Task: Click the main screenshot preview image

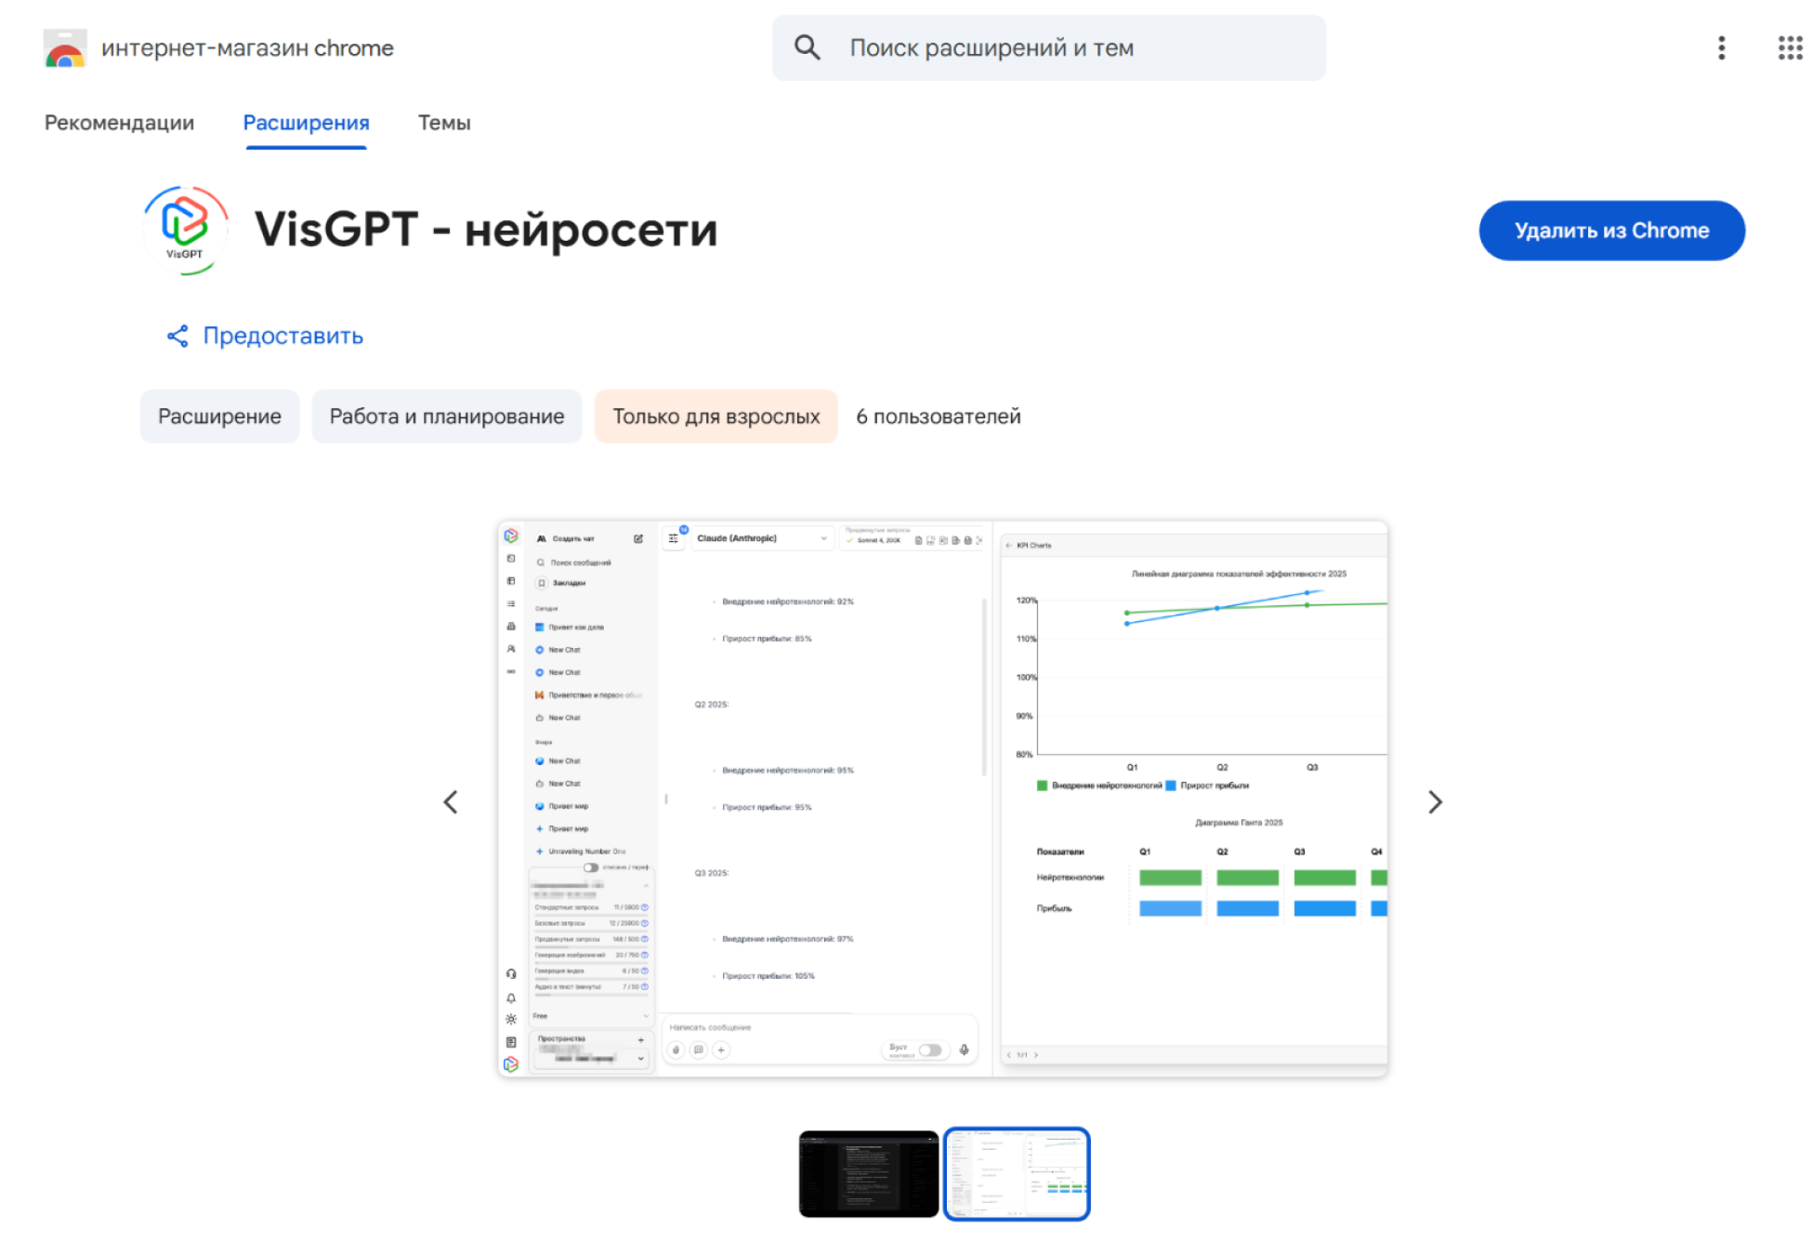Action: click(x=942, y=799)
